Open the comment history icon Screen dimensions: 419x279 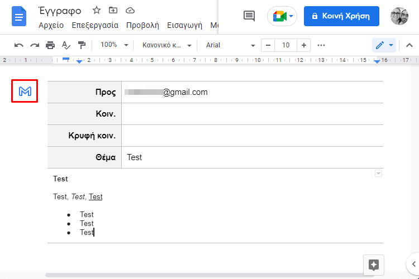tap(249, 16)
